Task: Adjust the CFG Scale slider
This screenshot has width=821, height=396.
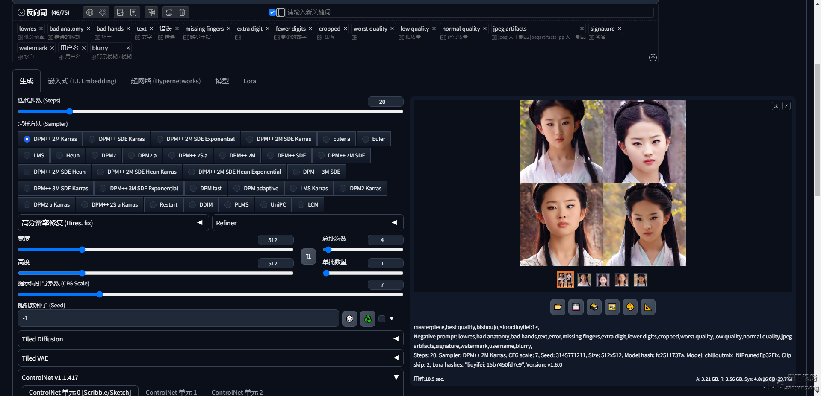Action: click(210, 294)
